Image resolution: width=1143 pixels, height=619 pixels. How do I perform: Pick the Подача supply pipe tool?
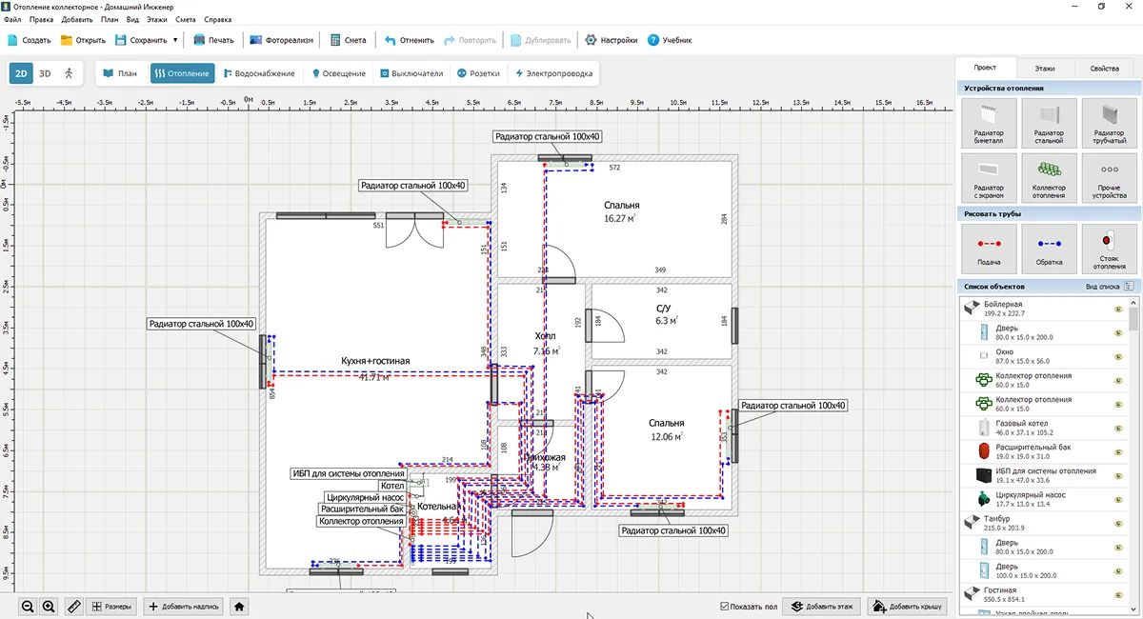tap(989, 249)
